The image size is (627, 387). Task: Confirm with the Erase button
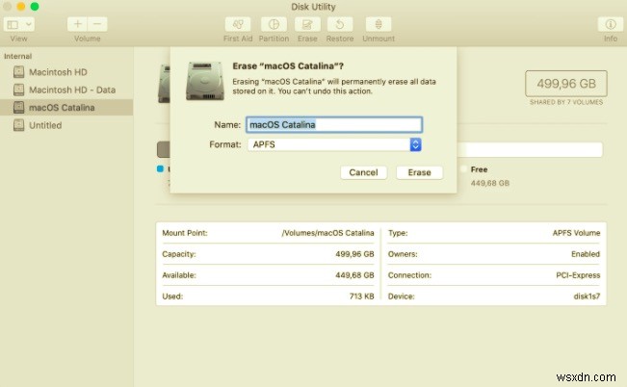(x=419, y=172)
